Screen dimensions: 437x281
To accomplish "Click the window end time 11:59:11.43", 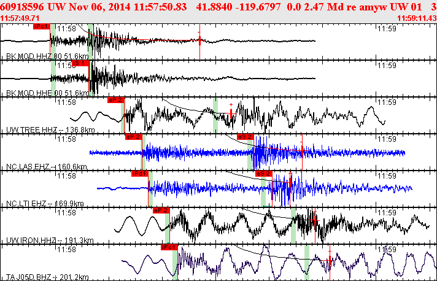I will click(x=417, y=18).
